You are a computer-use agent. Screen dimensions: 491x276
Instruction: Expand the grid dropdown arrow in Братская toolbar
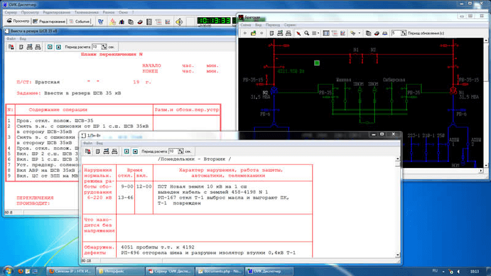(320, 33)
